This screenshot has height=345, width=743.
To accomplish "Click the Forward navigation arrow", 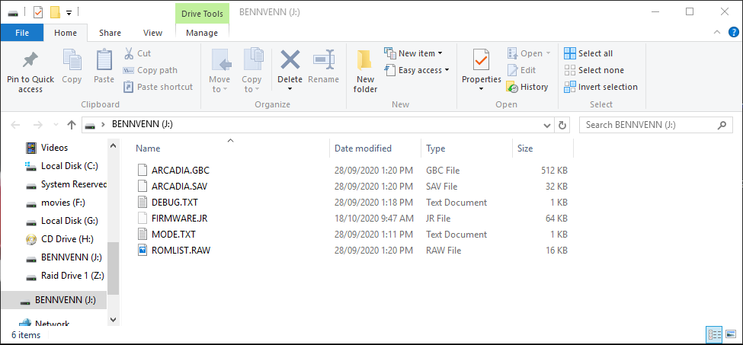I will coord(38,125).
